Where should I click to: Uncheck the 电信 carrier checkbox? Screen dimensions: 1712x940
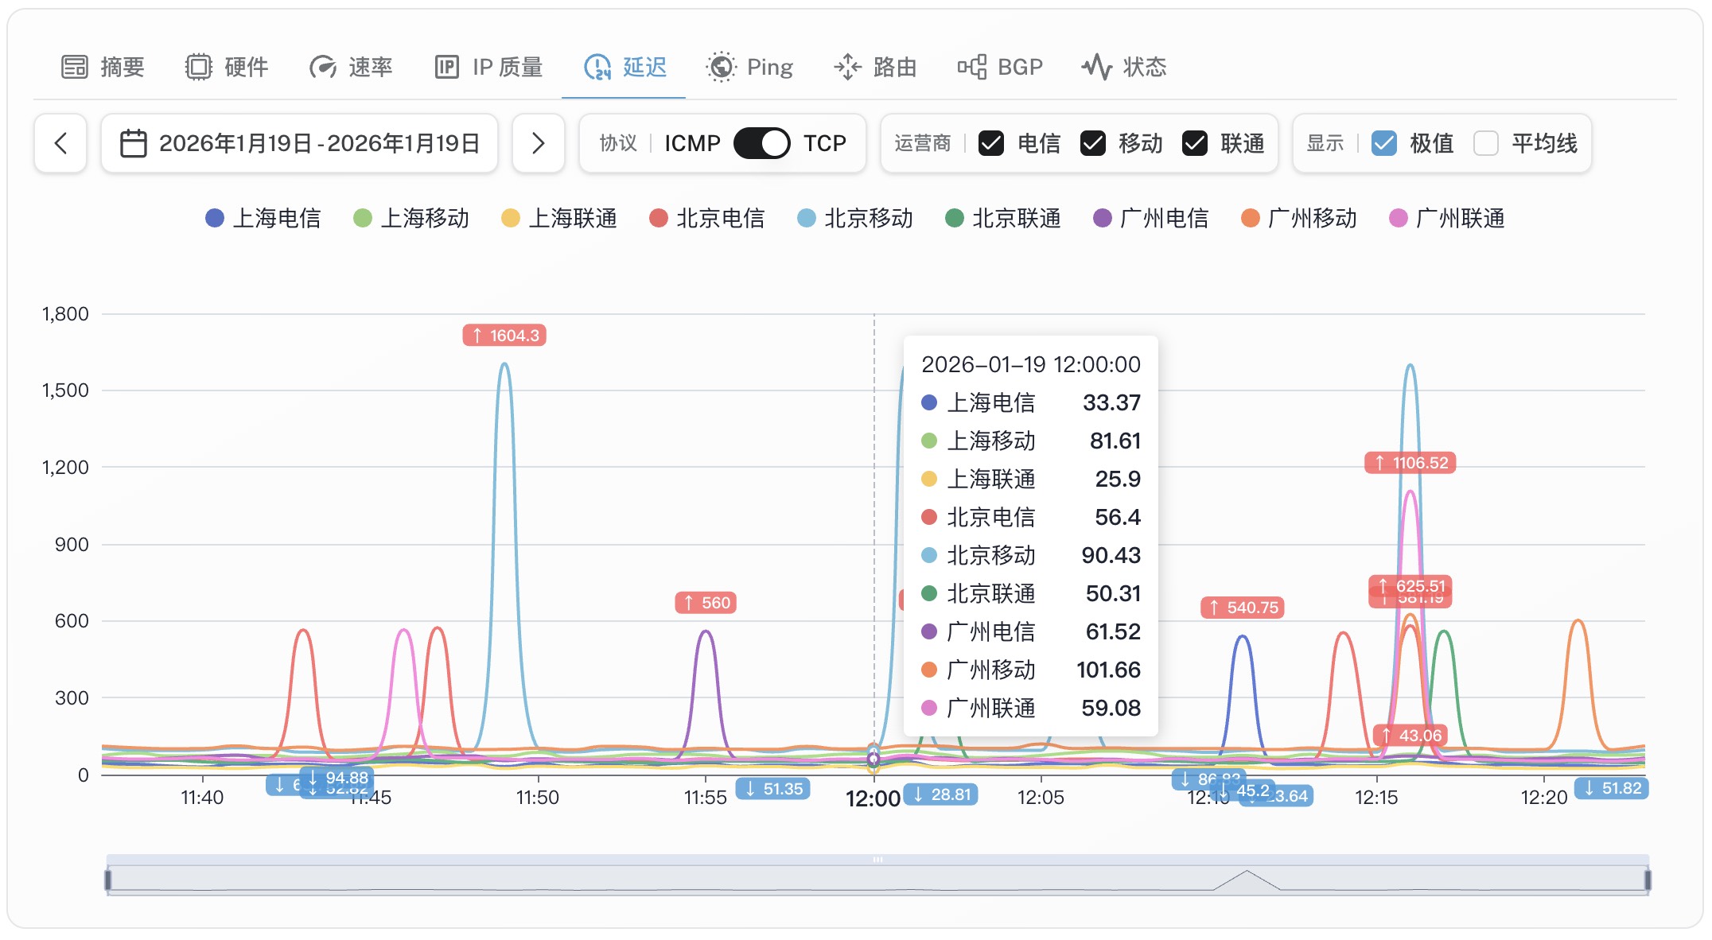point(991,143)
